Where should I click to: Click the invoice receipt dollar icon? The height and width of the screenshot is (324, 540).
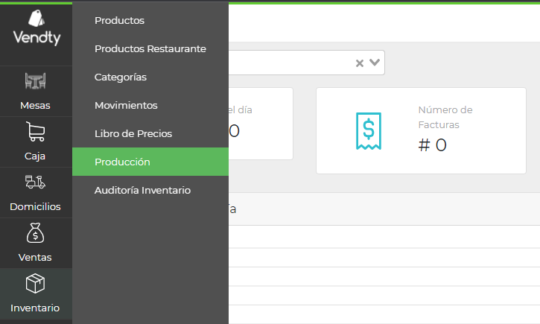click(x=369, y=131)
